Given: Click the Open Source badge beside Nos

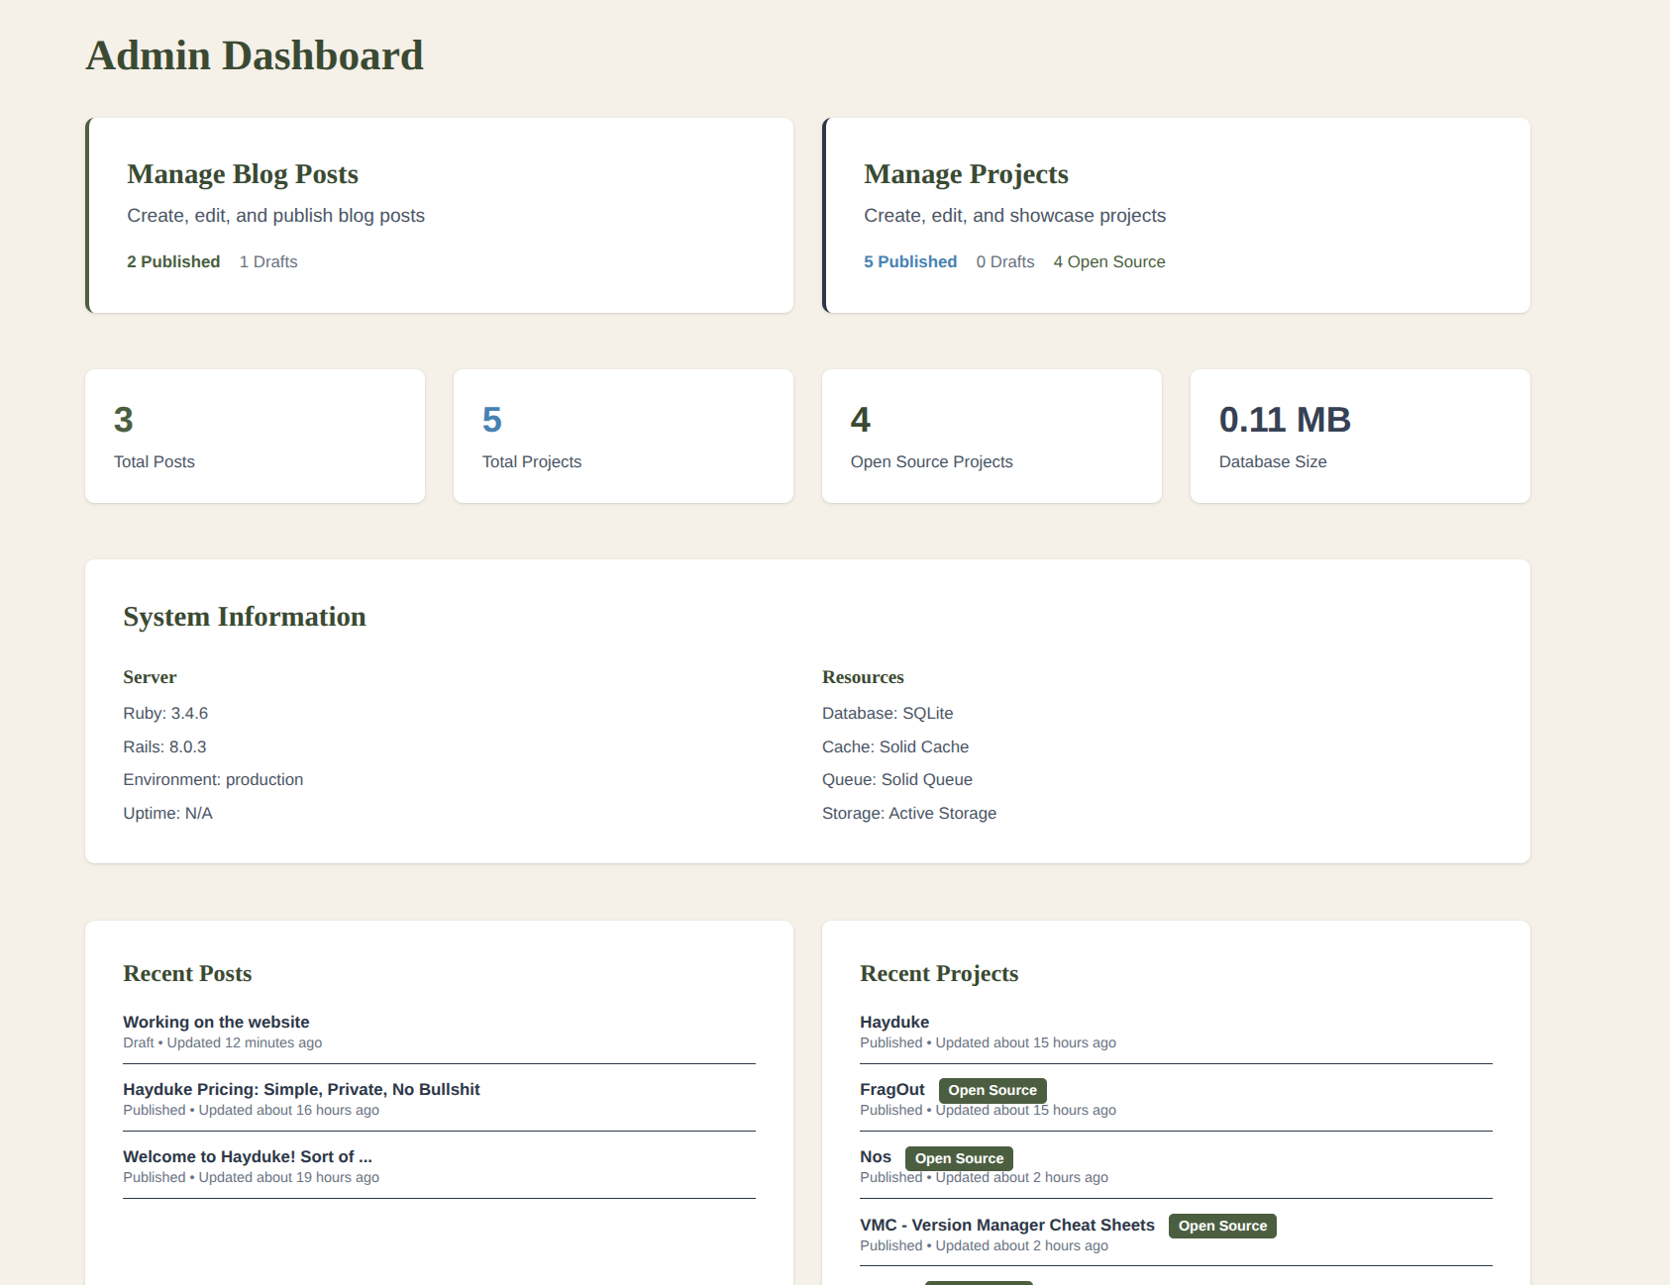Looking at the screenshot, I should [959, 1158].
